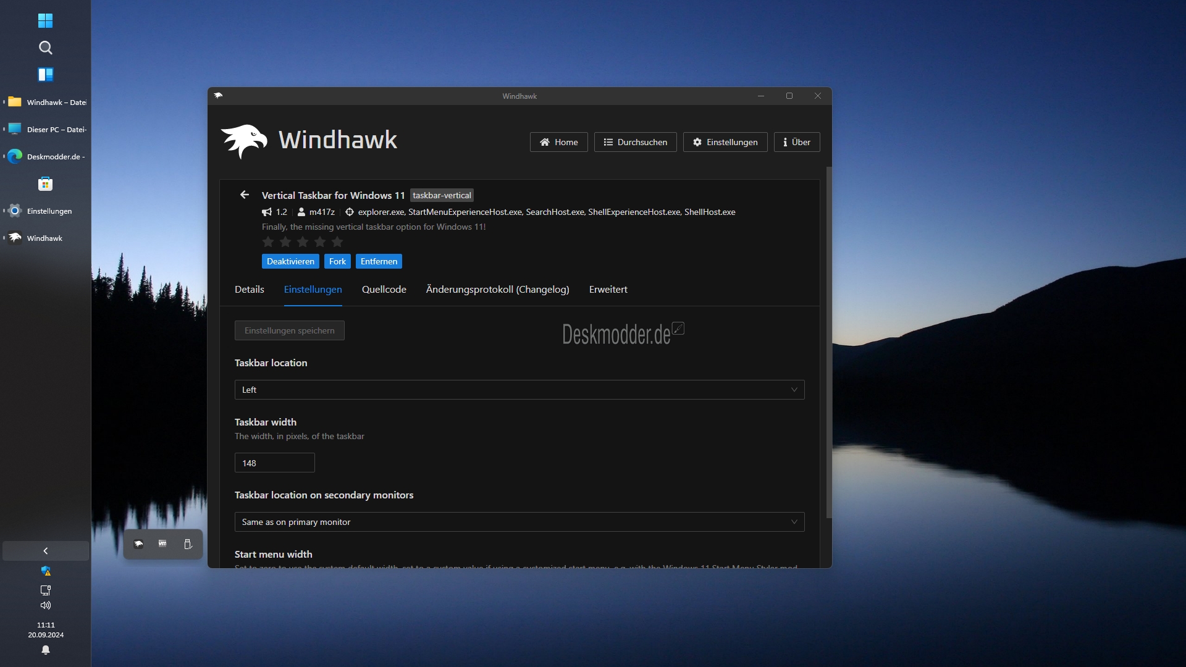Screen dimensions: 1186x667
Task: Collapse the hidden tray icons overflow chevron
Action: [x=45, y=551]
